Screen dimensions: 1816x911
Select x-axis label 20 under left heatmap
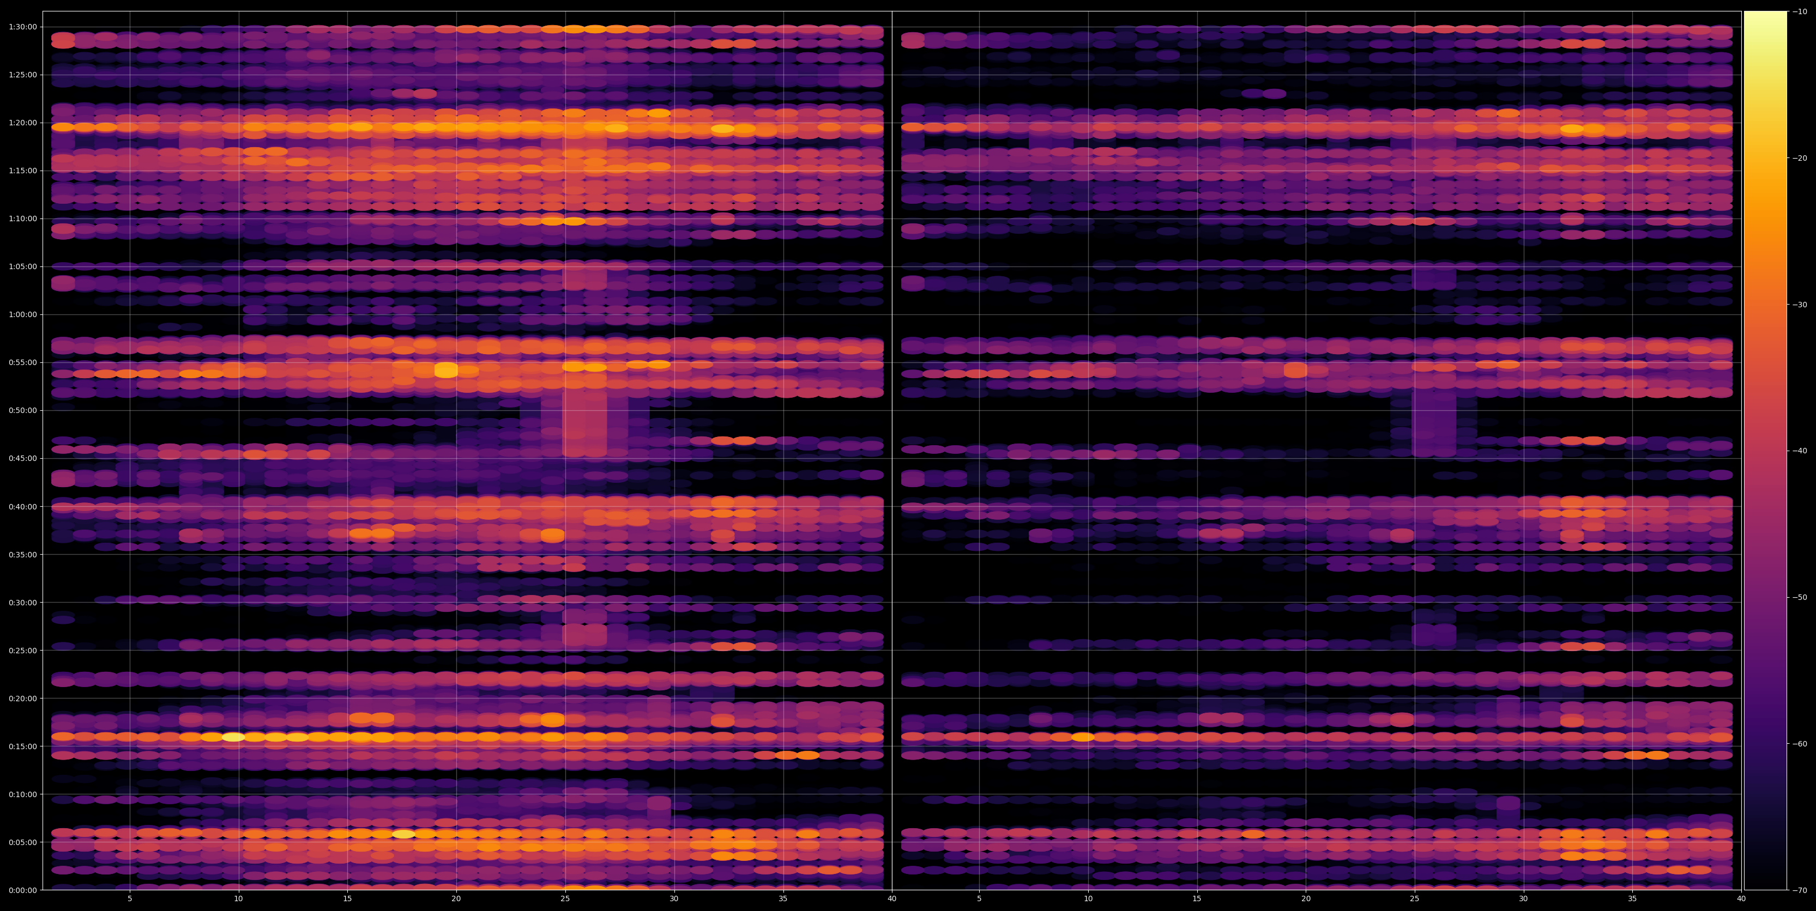pos(456,899)
